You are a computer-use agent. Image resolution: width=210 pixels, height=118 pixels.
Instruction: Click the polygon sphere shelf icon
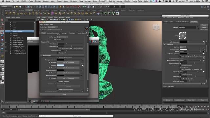[x=7, y=13]
